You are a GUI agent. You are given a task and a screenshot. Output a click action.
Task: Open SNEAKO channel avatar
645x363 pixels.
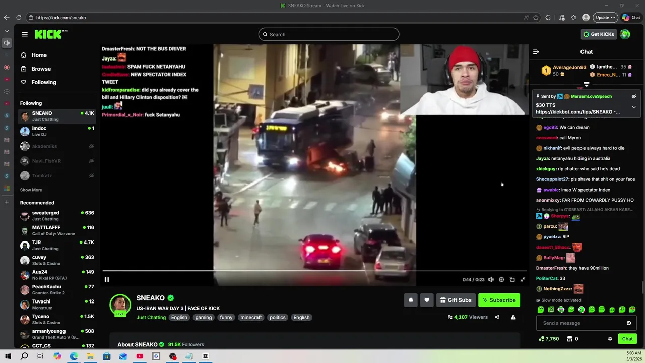120,305
